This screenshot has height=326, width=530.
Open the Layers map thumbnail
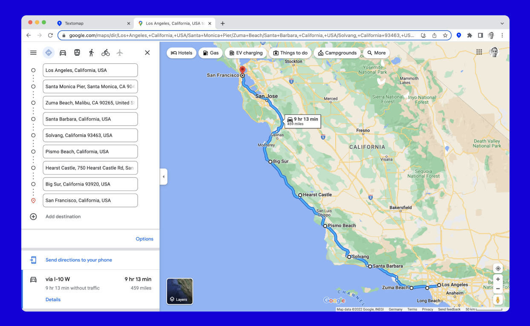pos(180,292)
